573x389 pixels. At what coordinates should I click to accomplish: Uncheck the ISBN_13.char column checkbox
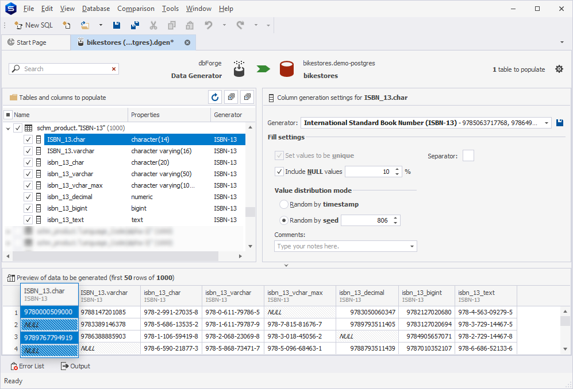coord(28,139)
